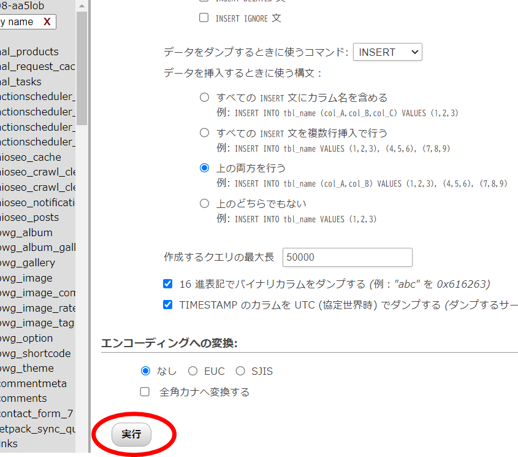Click the 作成するクエリの最大長 input field

pyautogui.click(x=347, y=257)
